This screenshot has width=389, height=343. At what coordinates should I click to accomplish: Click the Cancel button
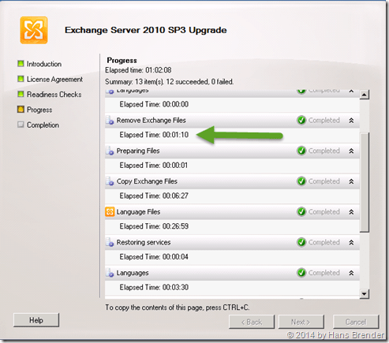[x=356, y=322]
